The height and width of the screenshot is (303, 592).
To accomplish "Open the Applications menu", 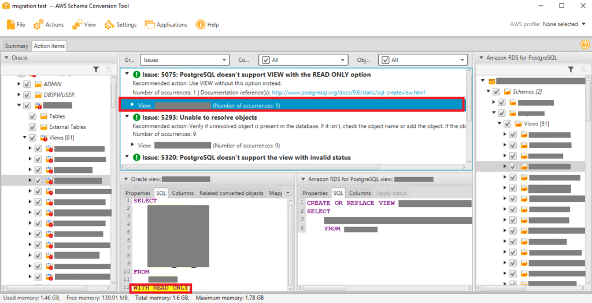I will pyautogui.click(x=166, y=24).
